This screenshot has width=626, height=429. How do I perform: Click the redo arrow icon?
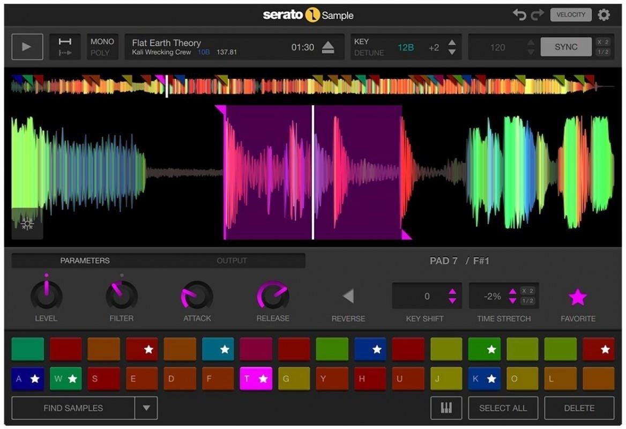tap(537, 15)
